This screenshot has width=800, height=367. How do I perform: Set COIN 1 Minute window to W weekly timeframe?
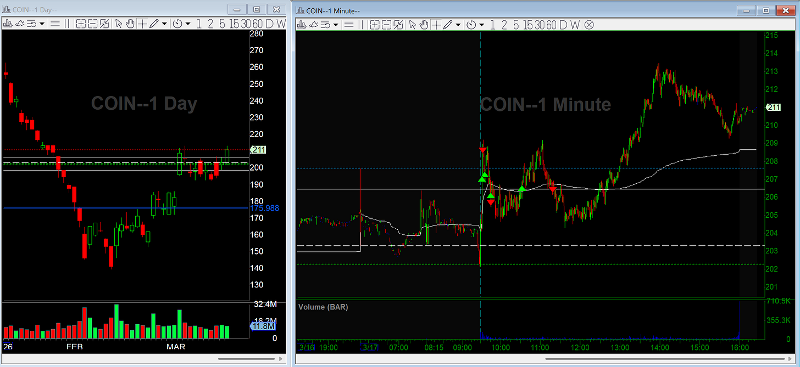[x=575, y=25]
